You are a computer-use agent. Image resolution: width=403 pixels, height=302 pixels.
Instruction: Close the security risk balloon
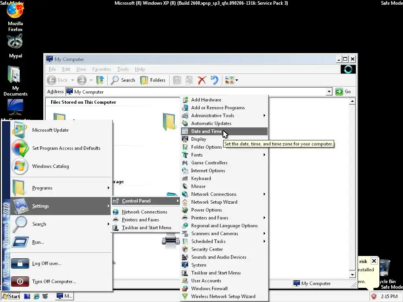374,261
